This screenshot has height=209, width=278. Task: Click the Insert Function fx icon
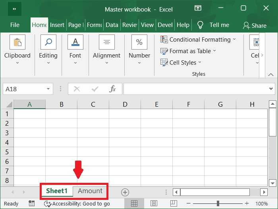(112, 89)
